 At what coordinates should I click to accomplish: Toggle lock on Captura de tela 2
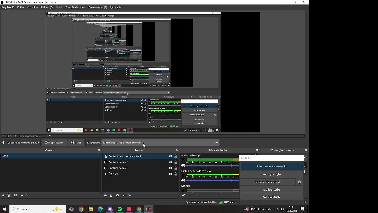(x=175, y=162)
